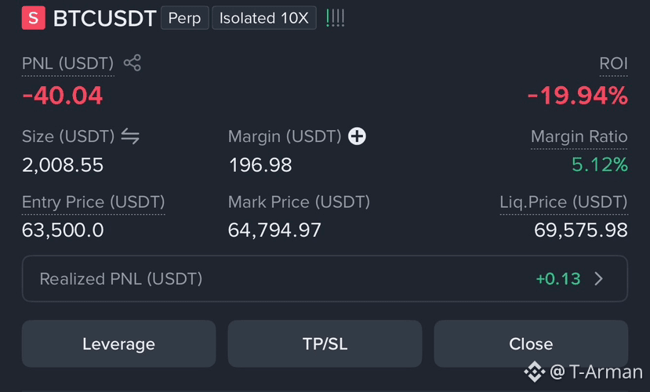Click the Binance logo watermark
The image size is (650, 392).
tap(535, 372)
